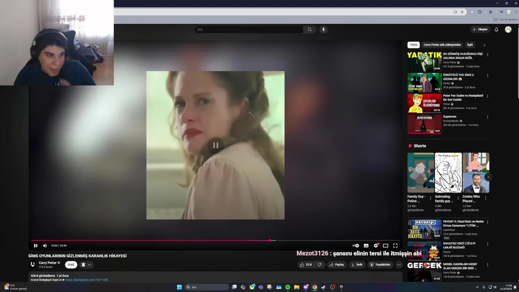The width and height of the screenshot is (519, 292).
Task: Open options for Celebs Who Played short
Action: tap(486, 198)
